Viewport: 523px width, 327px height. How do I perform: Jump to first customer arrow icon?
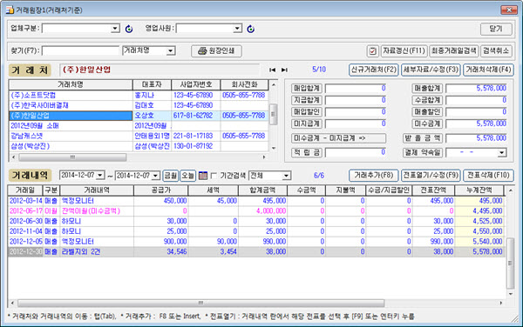(273, 70)
